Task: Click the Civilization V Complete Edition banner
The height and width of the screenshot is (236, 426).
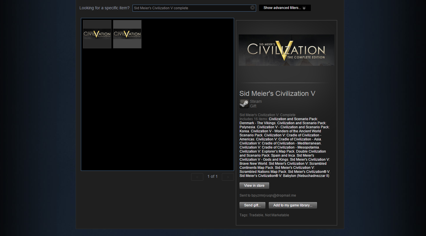Action: pyautogui.click(x=287, y=50)
